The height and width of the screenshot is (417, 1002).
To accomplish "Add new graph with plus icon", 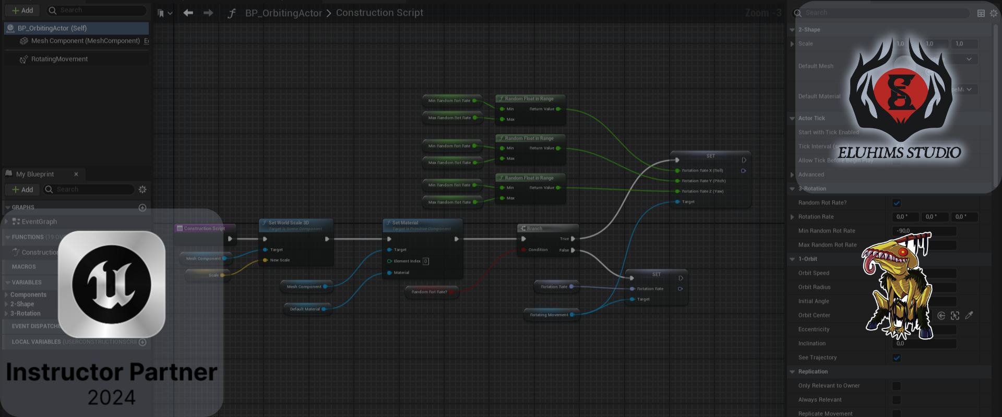I will (142, 207).
